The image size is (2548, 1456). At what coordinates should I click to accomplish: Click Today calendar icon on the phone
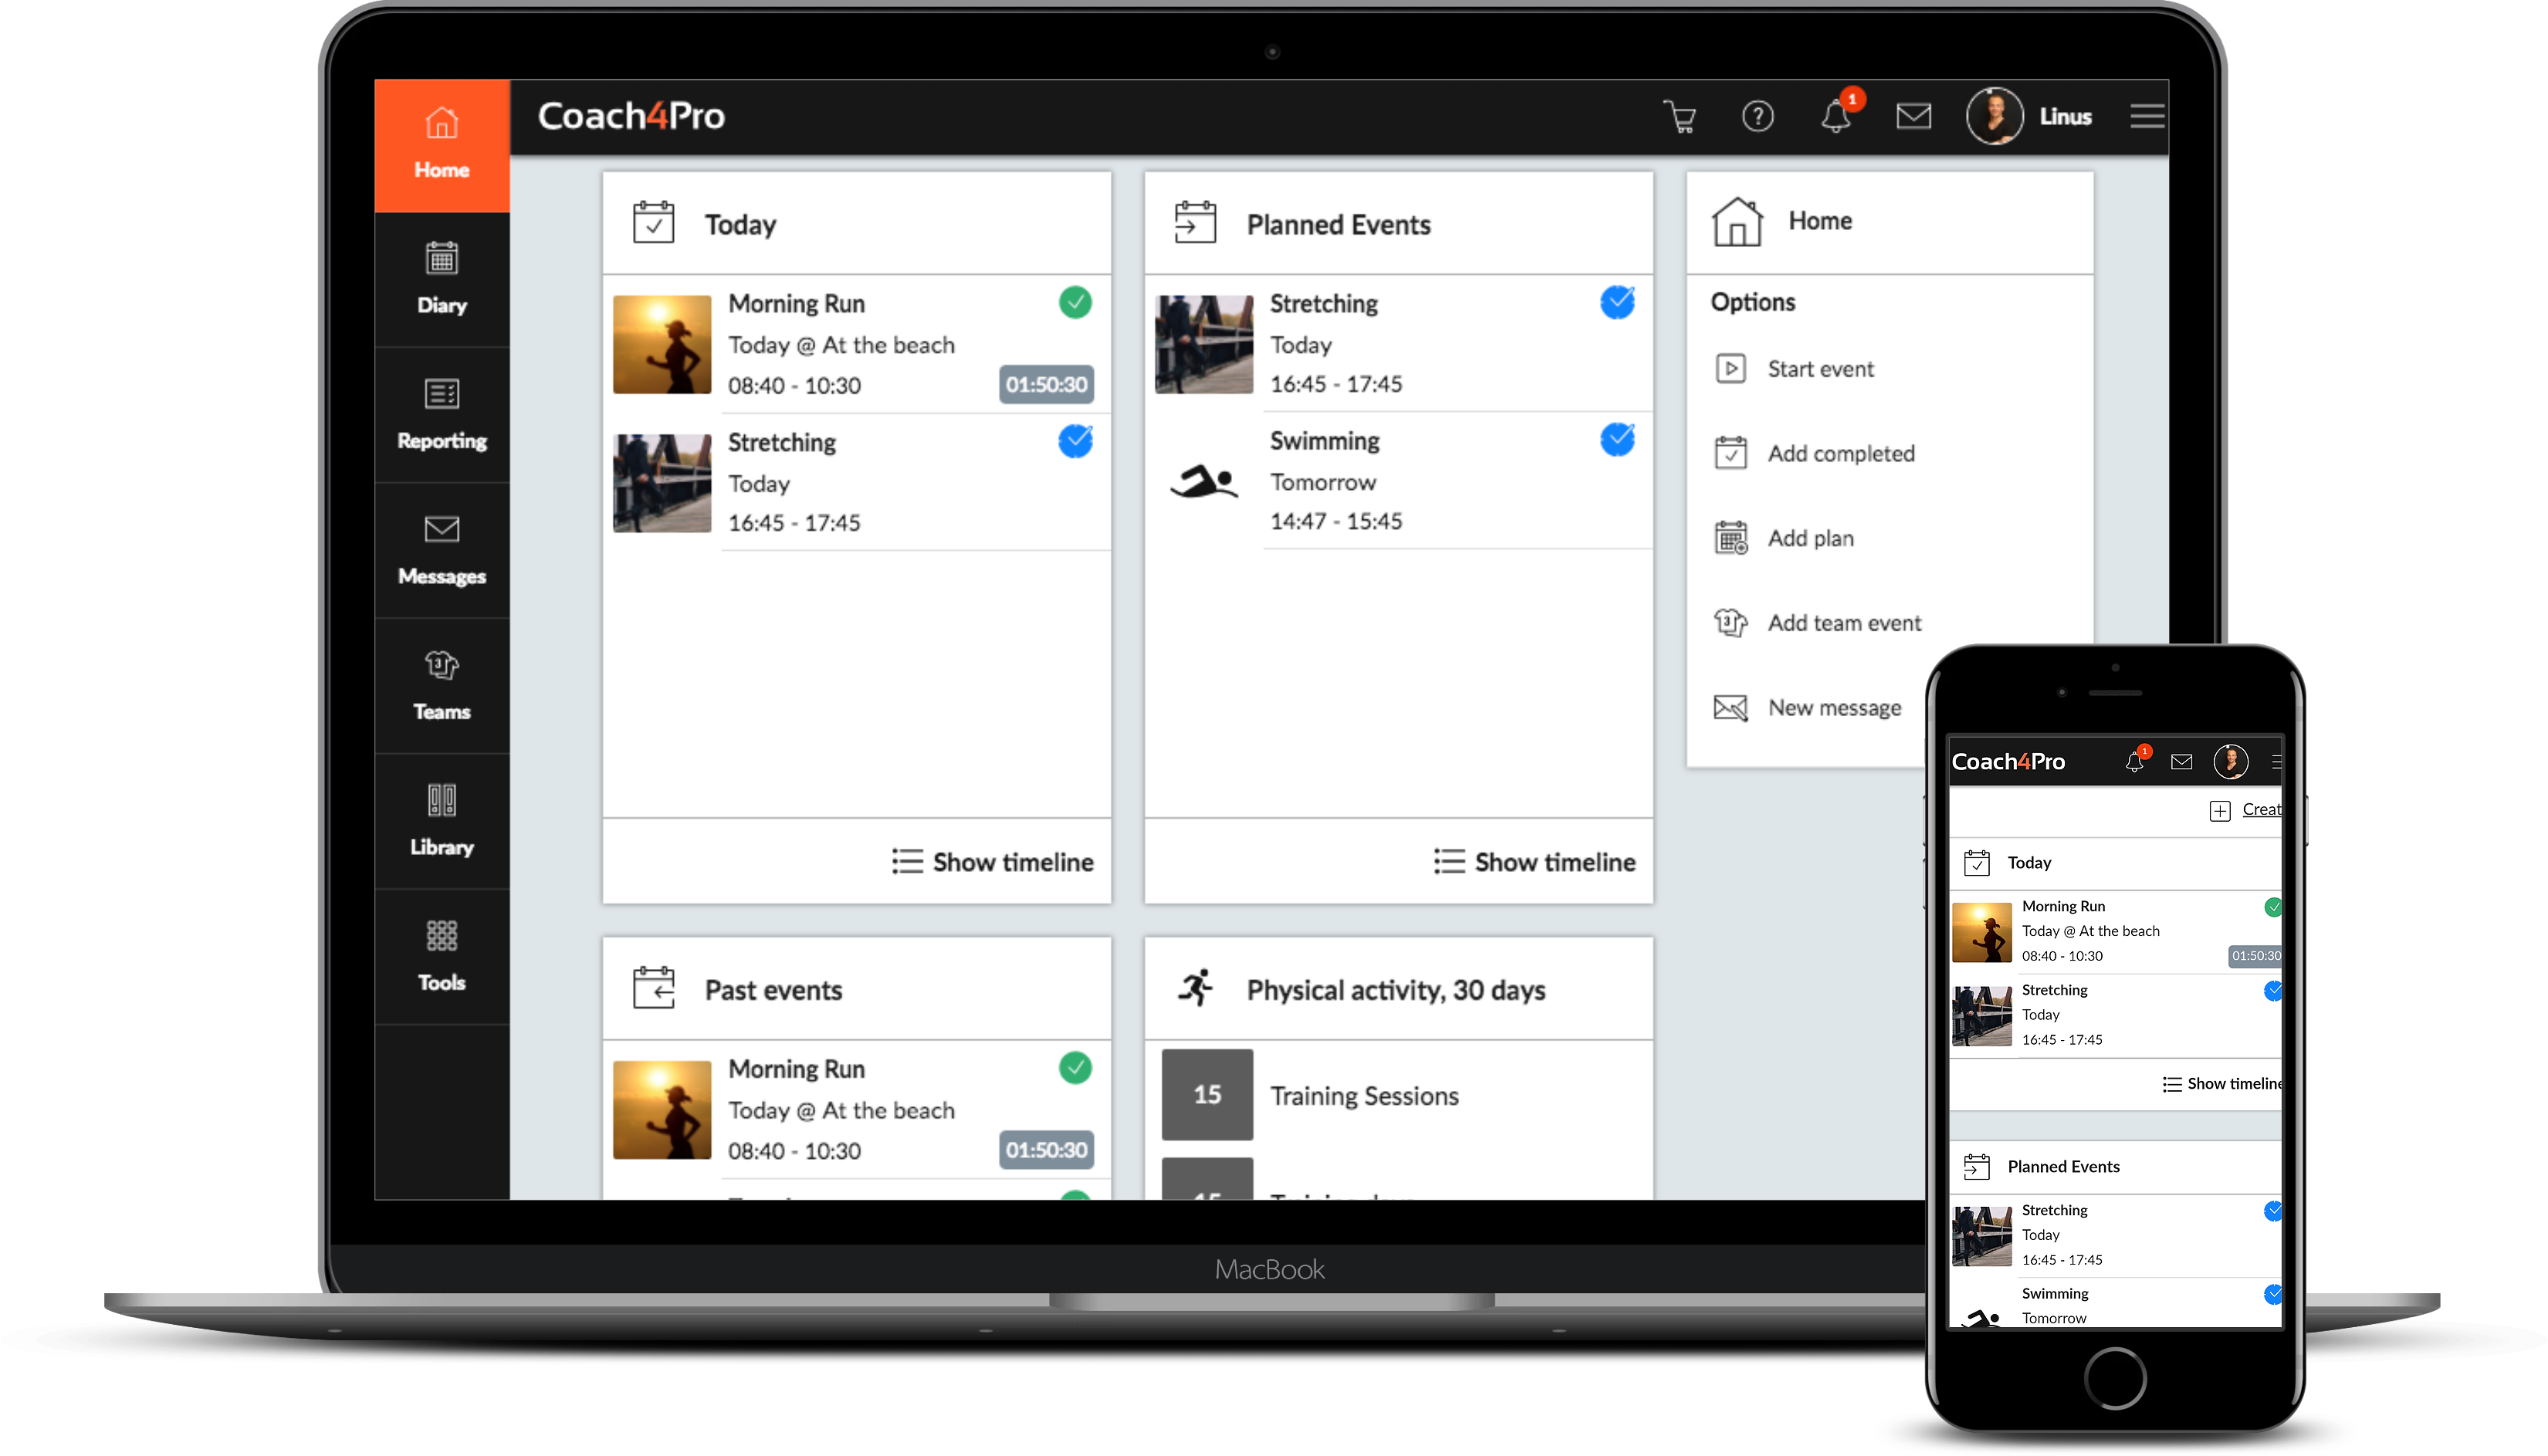tap(1977, 864)
